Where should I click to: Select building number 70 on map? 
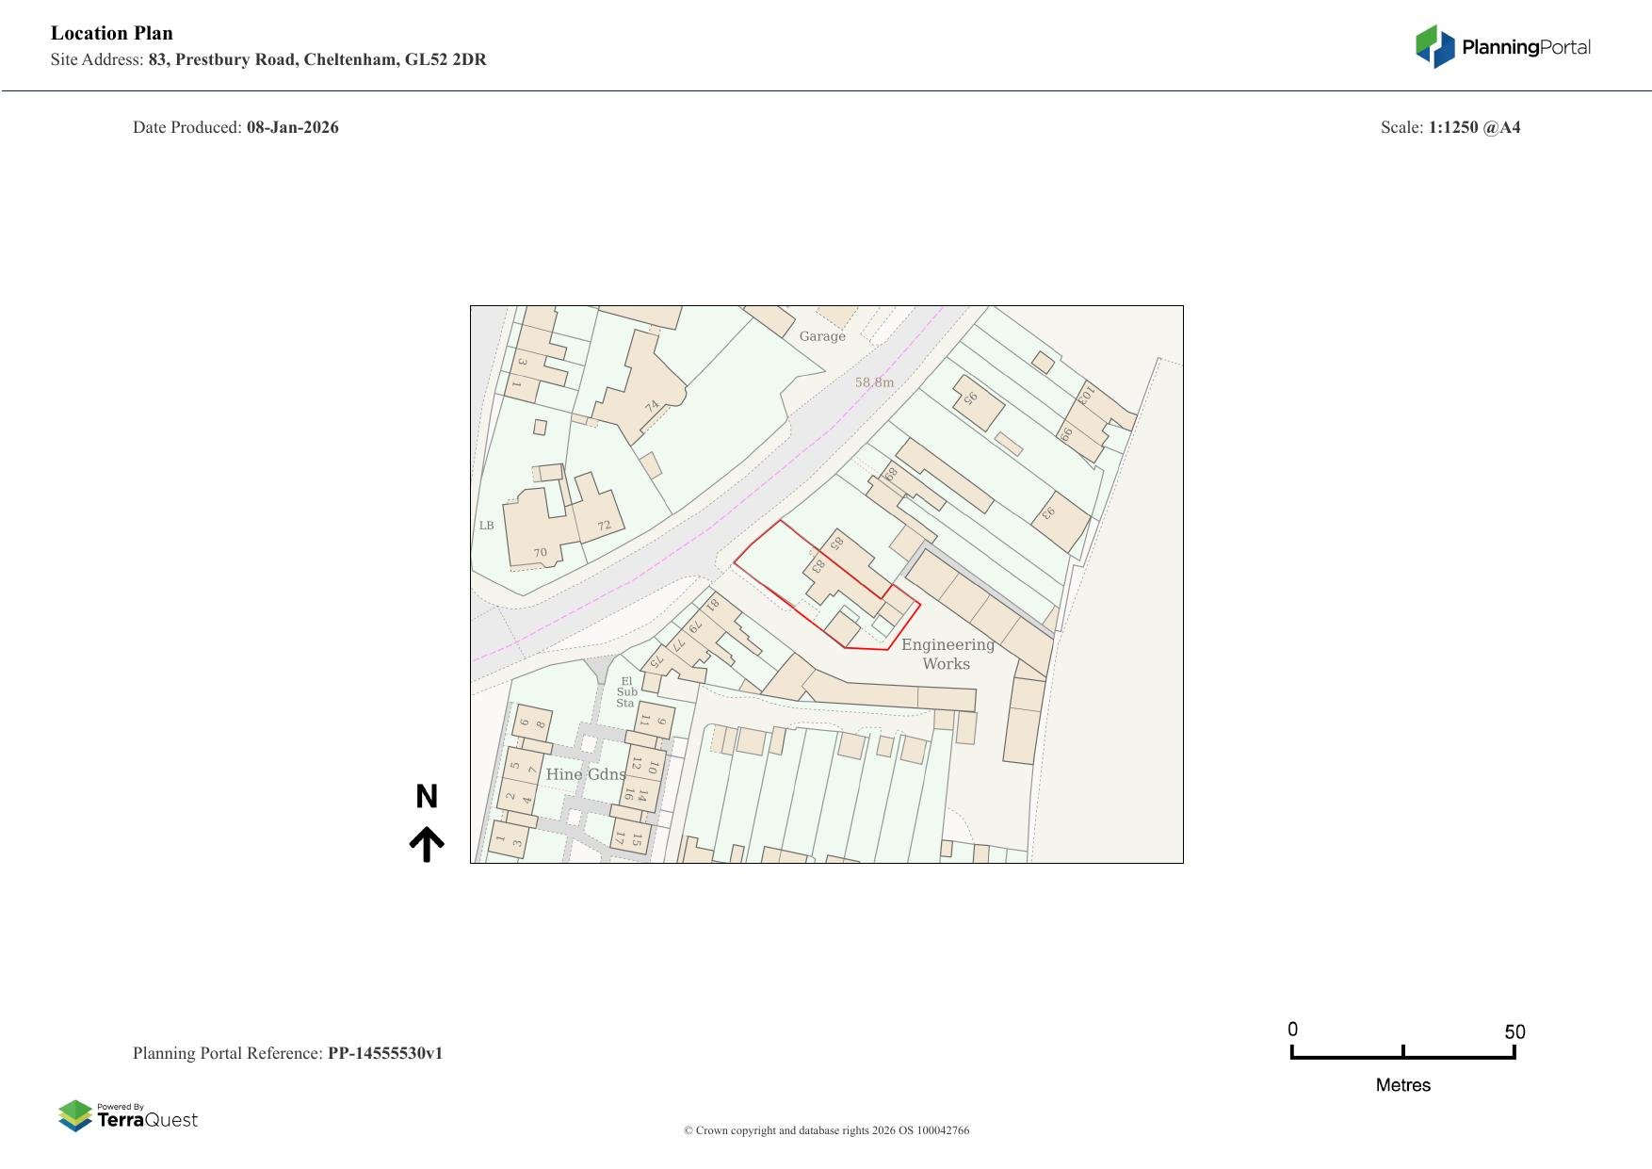pos(540,553)
